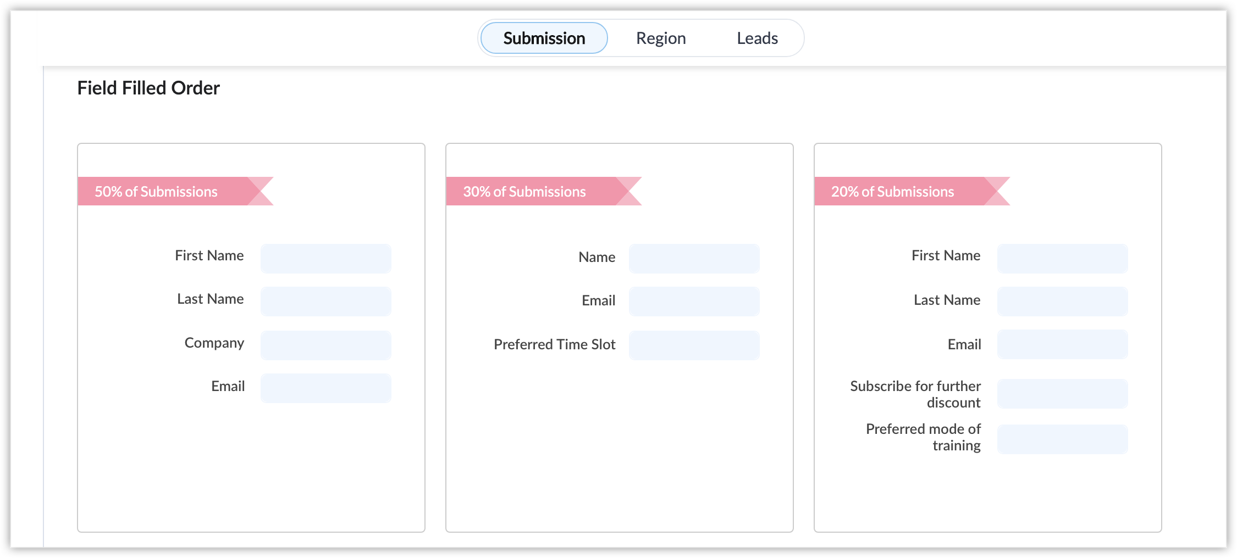The height and width of the screenshot is (558, 1237).
Task: Click 'Preferred mode of training' field box
Action: (x=1062, y=439)
